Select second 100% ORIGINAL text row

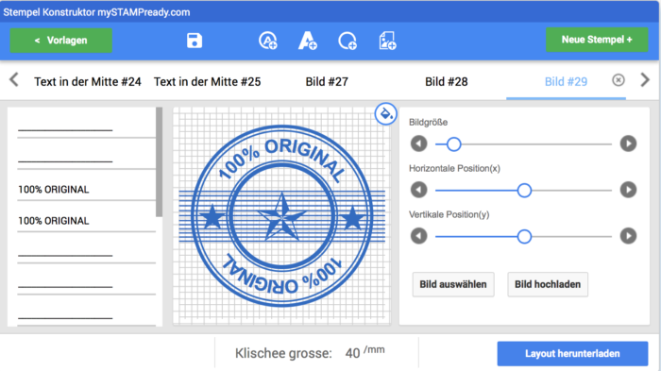(86, 221)
